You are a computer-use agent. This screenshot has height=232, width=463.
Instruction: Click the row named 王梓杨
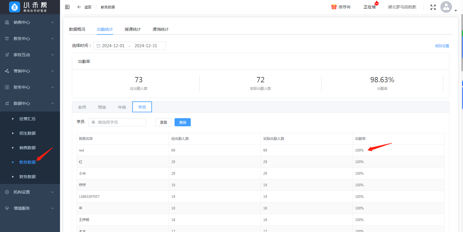(x=261, y=220)
